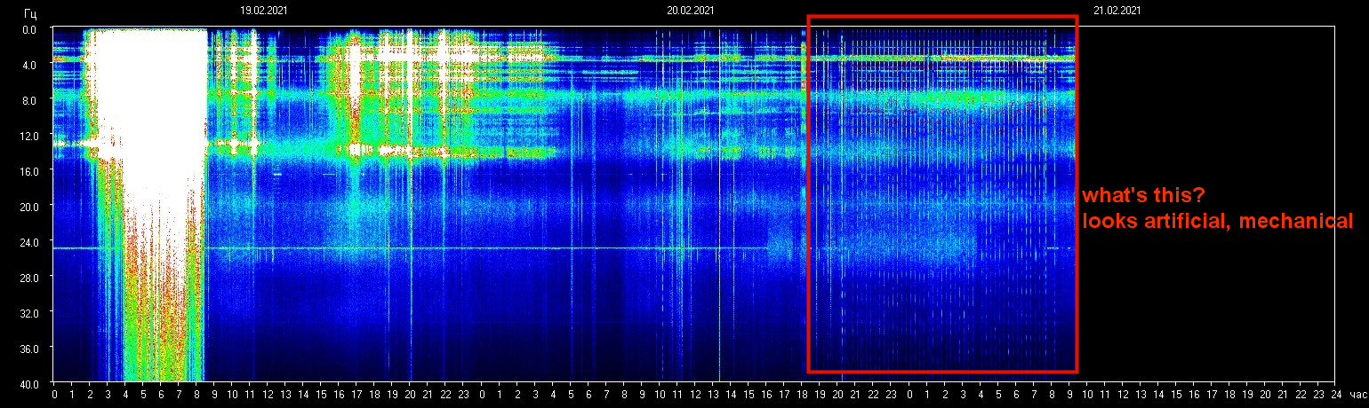Select the 28.0 frequency axis label
Image resolution: width=1369 pixels, height=408 pixels.
tap(28, 278)
